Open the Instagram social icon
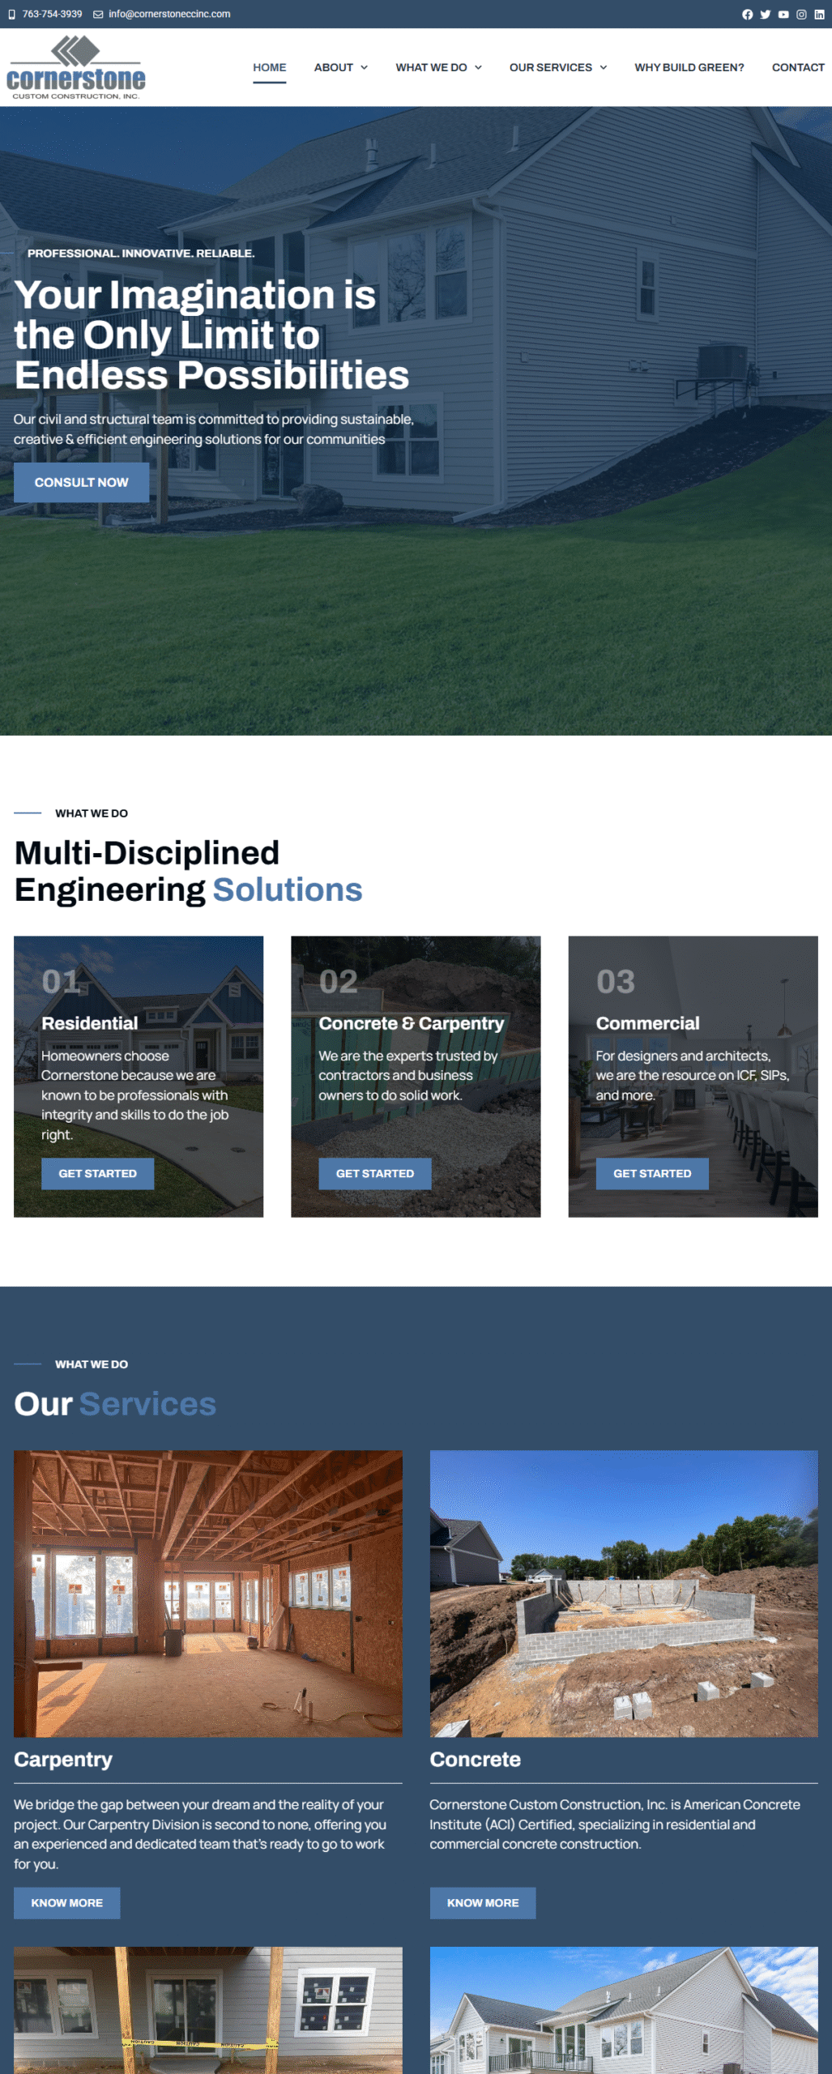Screen dimensions: 832x2074 click(801, 15)
